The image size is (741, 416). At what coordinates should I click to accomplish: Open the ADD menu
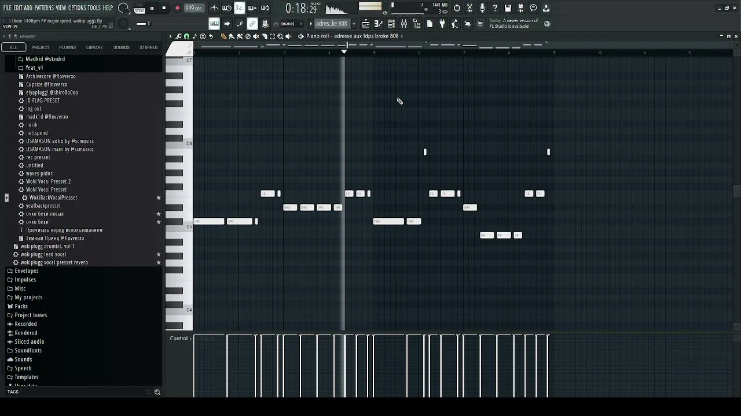point(28,8)
